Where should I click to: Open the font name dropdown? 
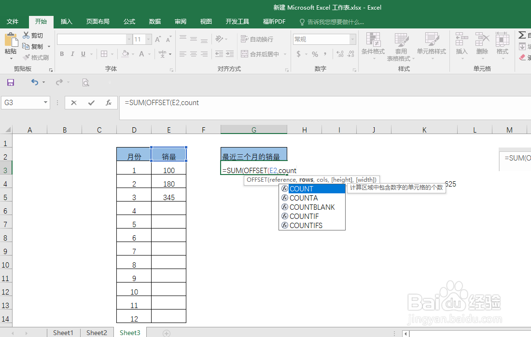coord(129,39)
